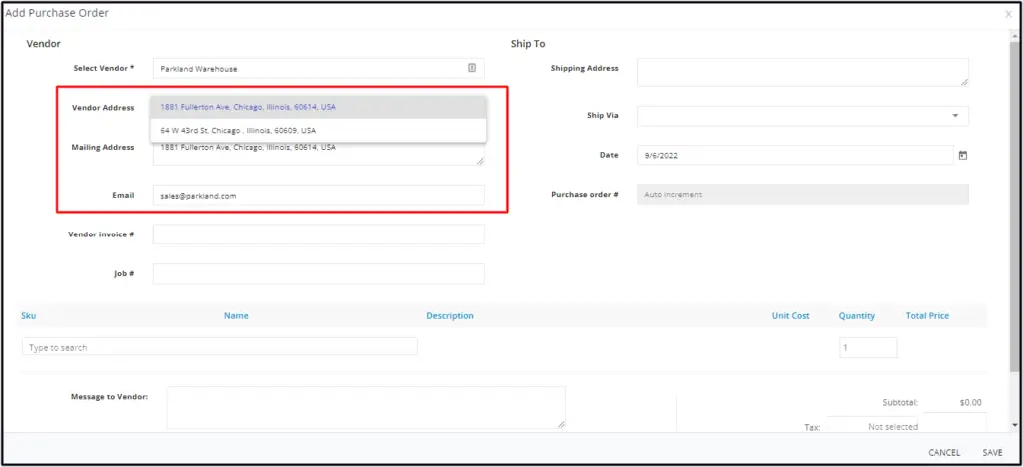
Task: Click the Purchase order # Auto Increment field
Action: coord(802,195)
